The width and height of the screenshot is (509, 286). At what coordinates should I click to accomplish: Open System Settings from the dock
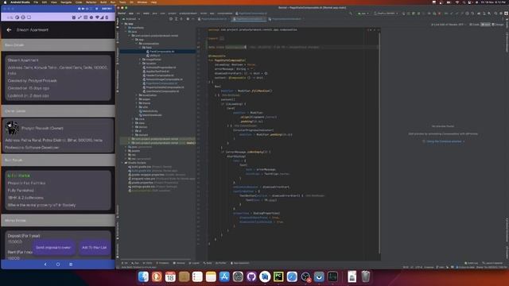pyautogui.click(x=238, y=276)
